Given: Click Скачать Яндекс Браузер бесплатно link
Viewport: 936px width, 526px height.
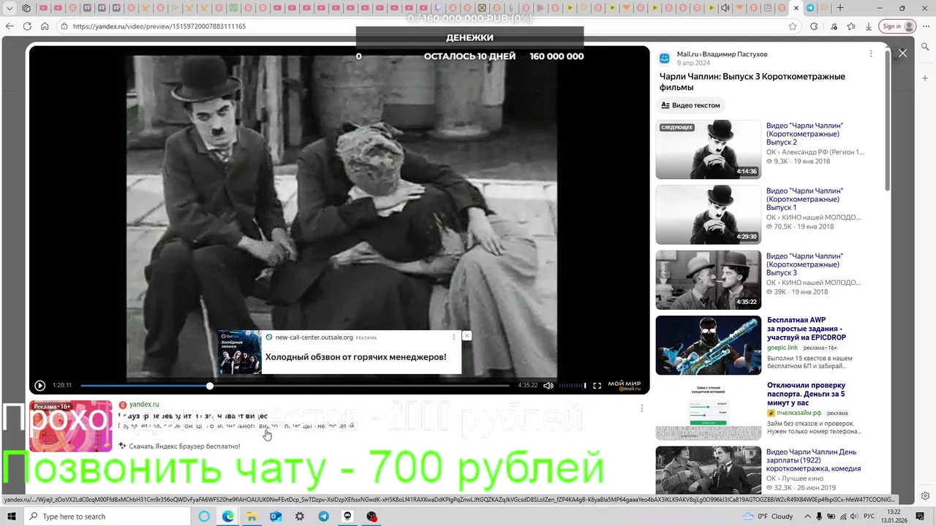Looking at the screenshot, I should click(184, 446).
